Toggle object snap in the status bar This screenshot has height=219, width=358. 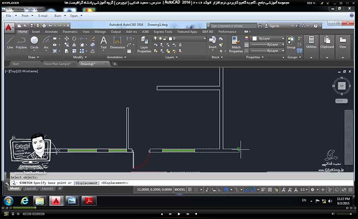pos(253,189)
